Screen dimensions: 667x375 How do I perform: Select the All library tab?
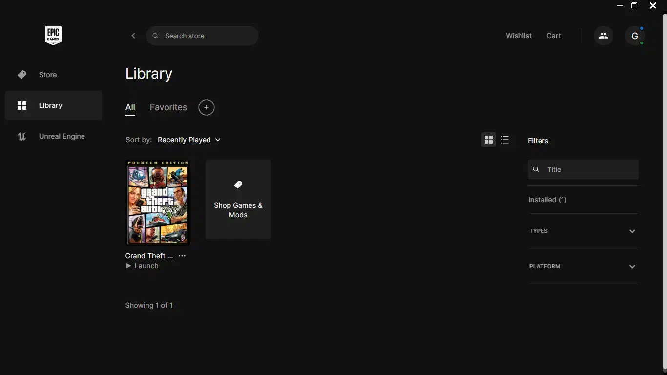130,107
